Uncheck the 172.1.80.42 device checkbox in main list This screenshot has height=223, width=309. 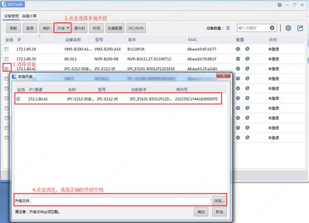(x=7, y=68)
